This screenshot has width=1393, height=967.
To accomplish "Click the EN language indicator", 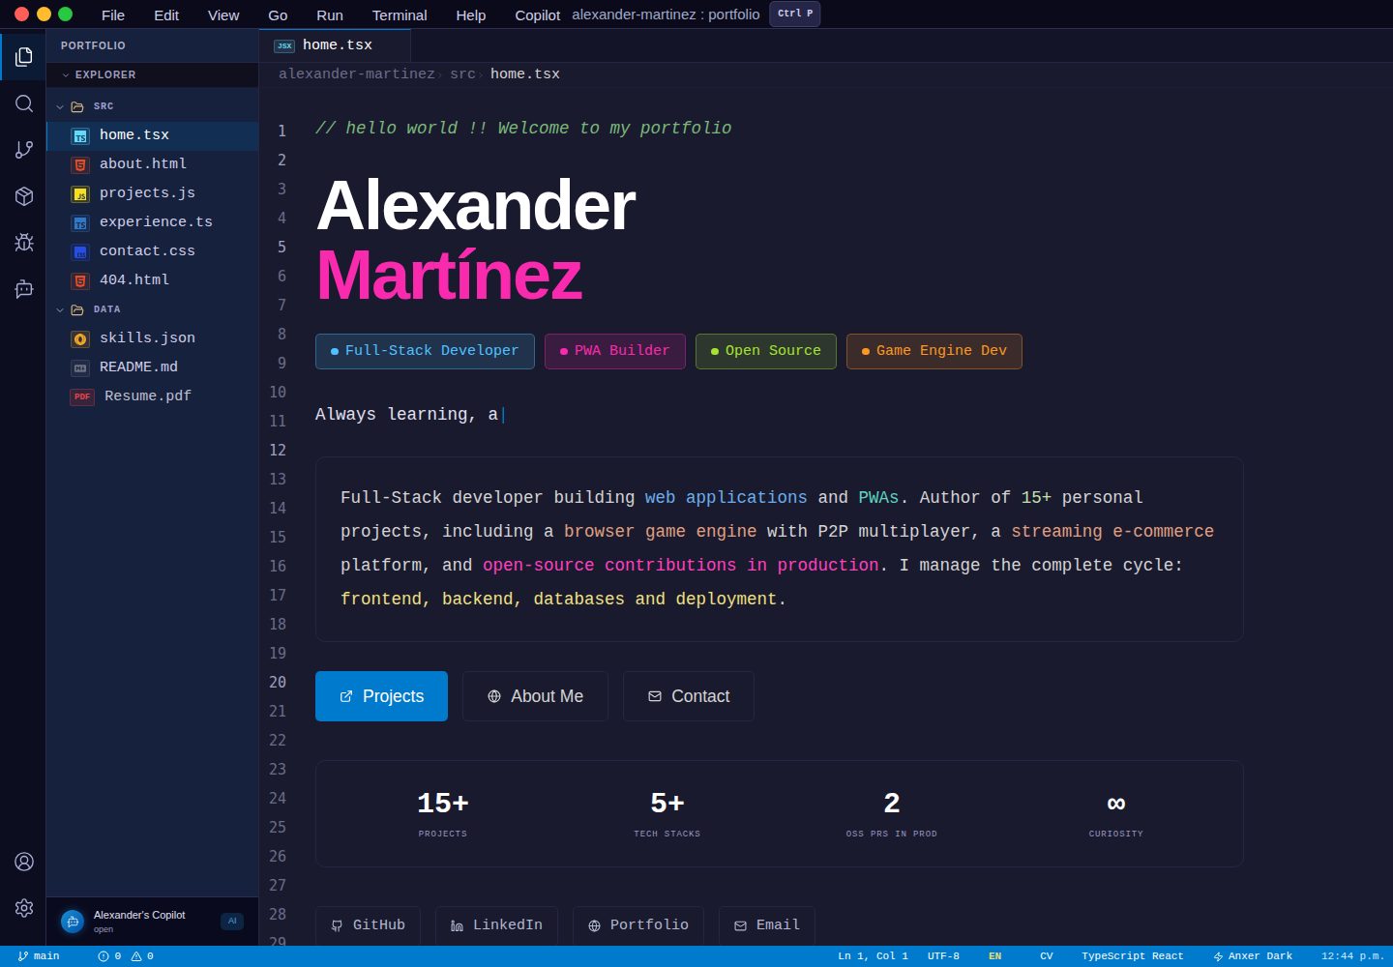I will click(994, 956).
